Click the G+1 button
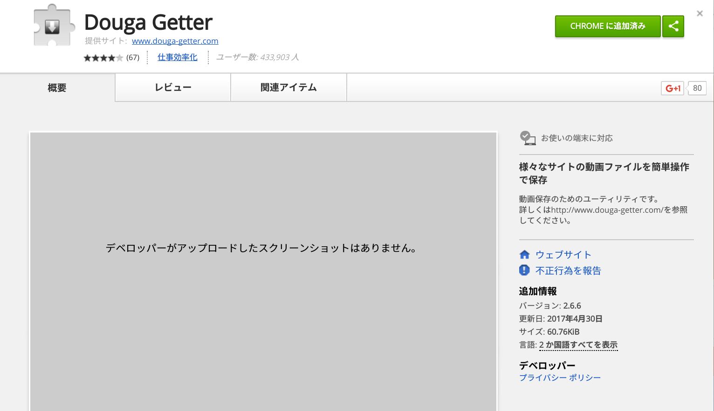714x411 pixels. pyautogui.click(x=673, y=88)
